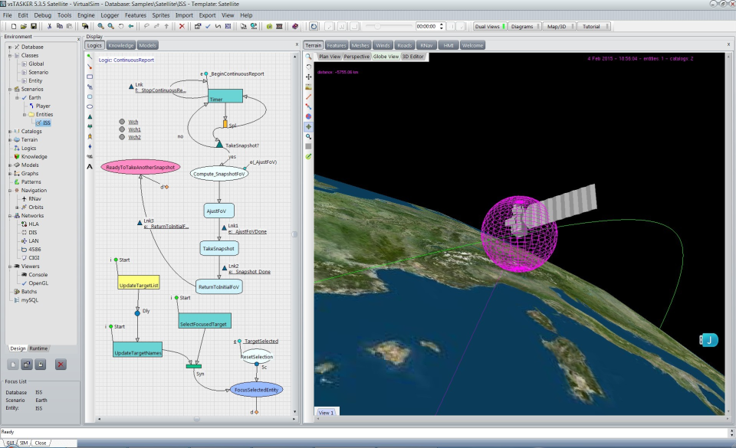The width and height of the screenshot is (736, 448).
Task: Toggle the Diagrams view button
Action: tap(524, 26)
